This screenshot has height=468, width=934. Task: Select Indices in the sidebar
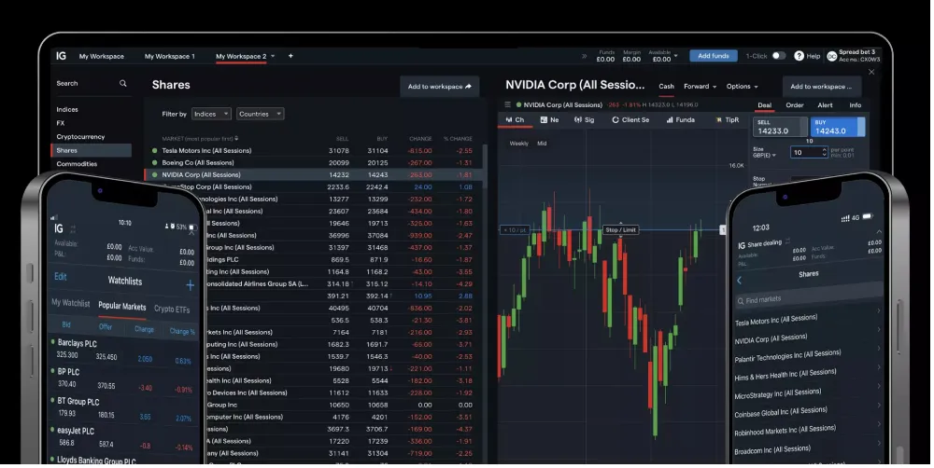(x=67, y=109)
